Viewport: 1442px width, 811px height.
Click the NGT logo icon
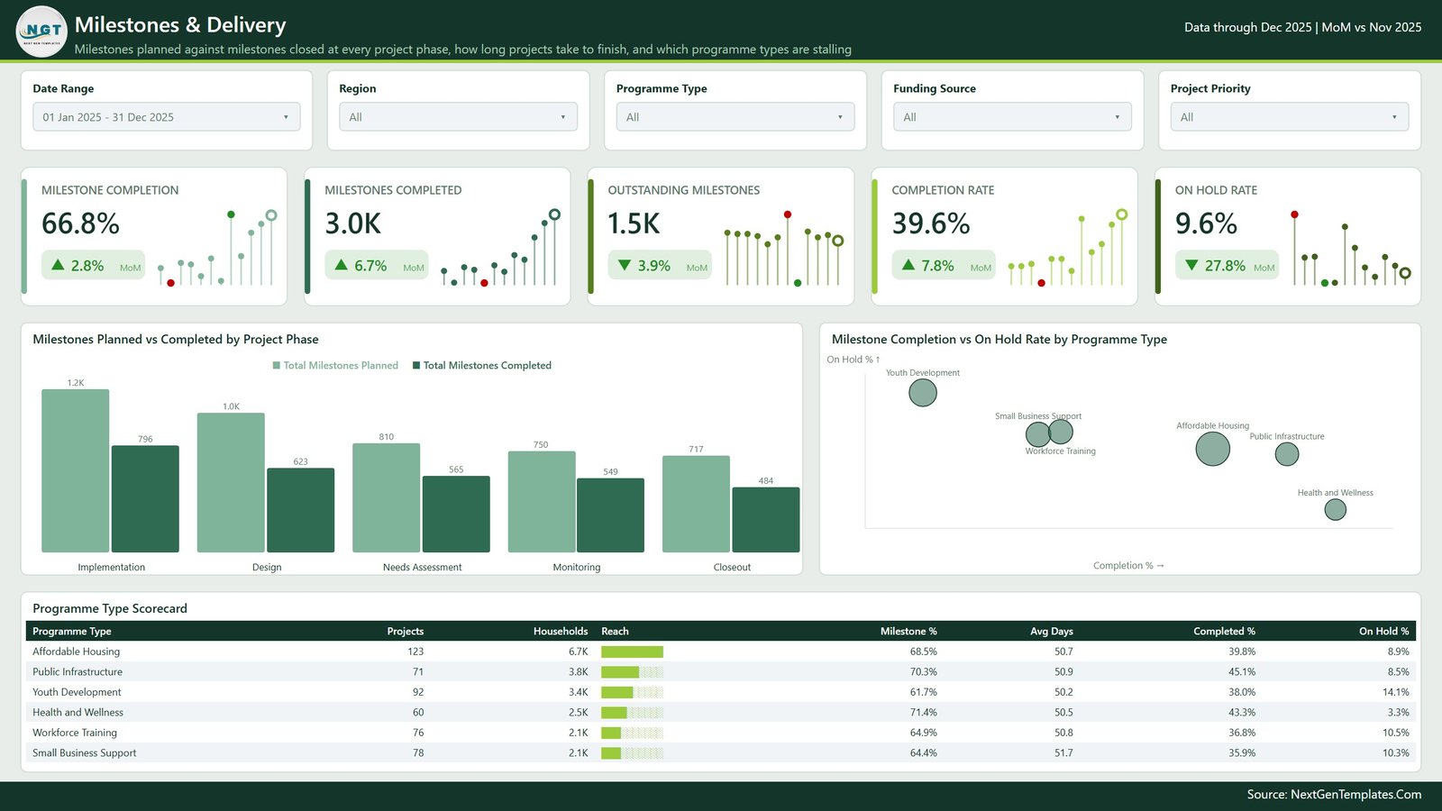click(41, 32)
